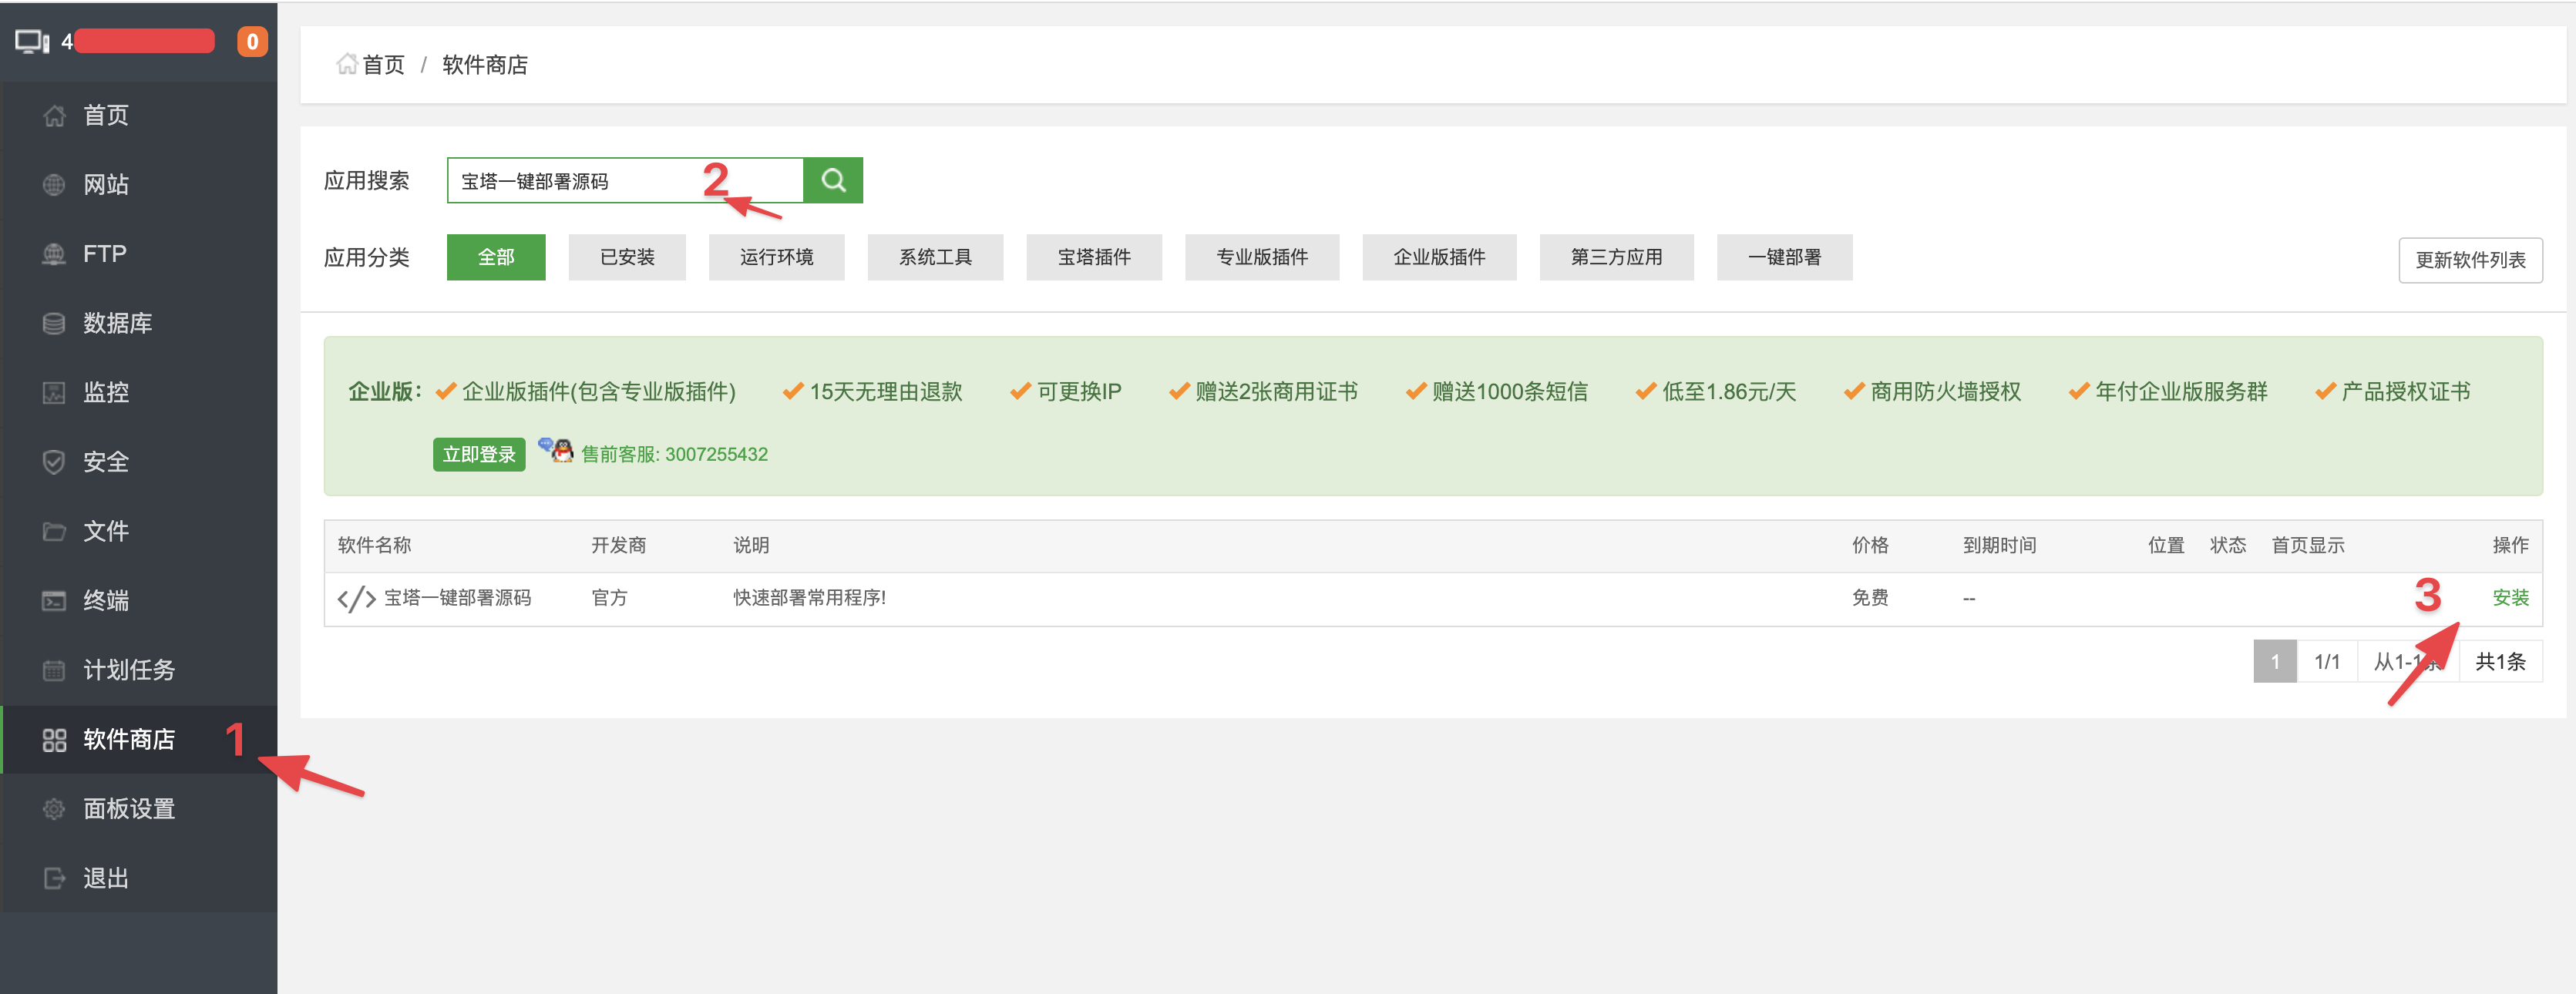Open 计划任务 in the sidebar
This screenshot has width=2576, height=994.
[139, 670]
